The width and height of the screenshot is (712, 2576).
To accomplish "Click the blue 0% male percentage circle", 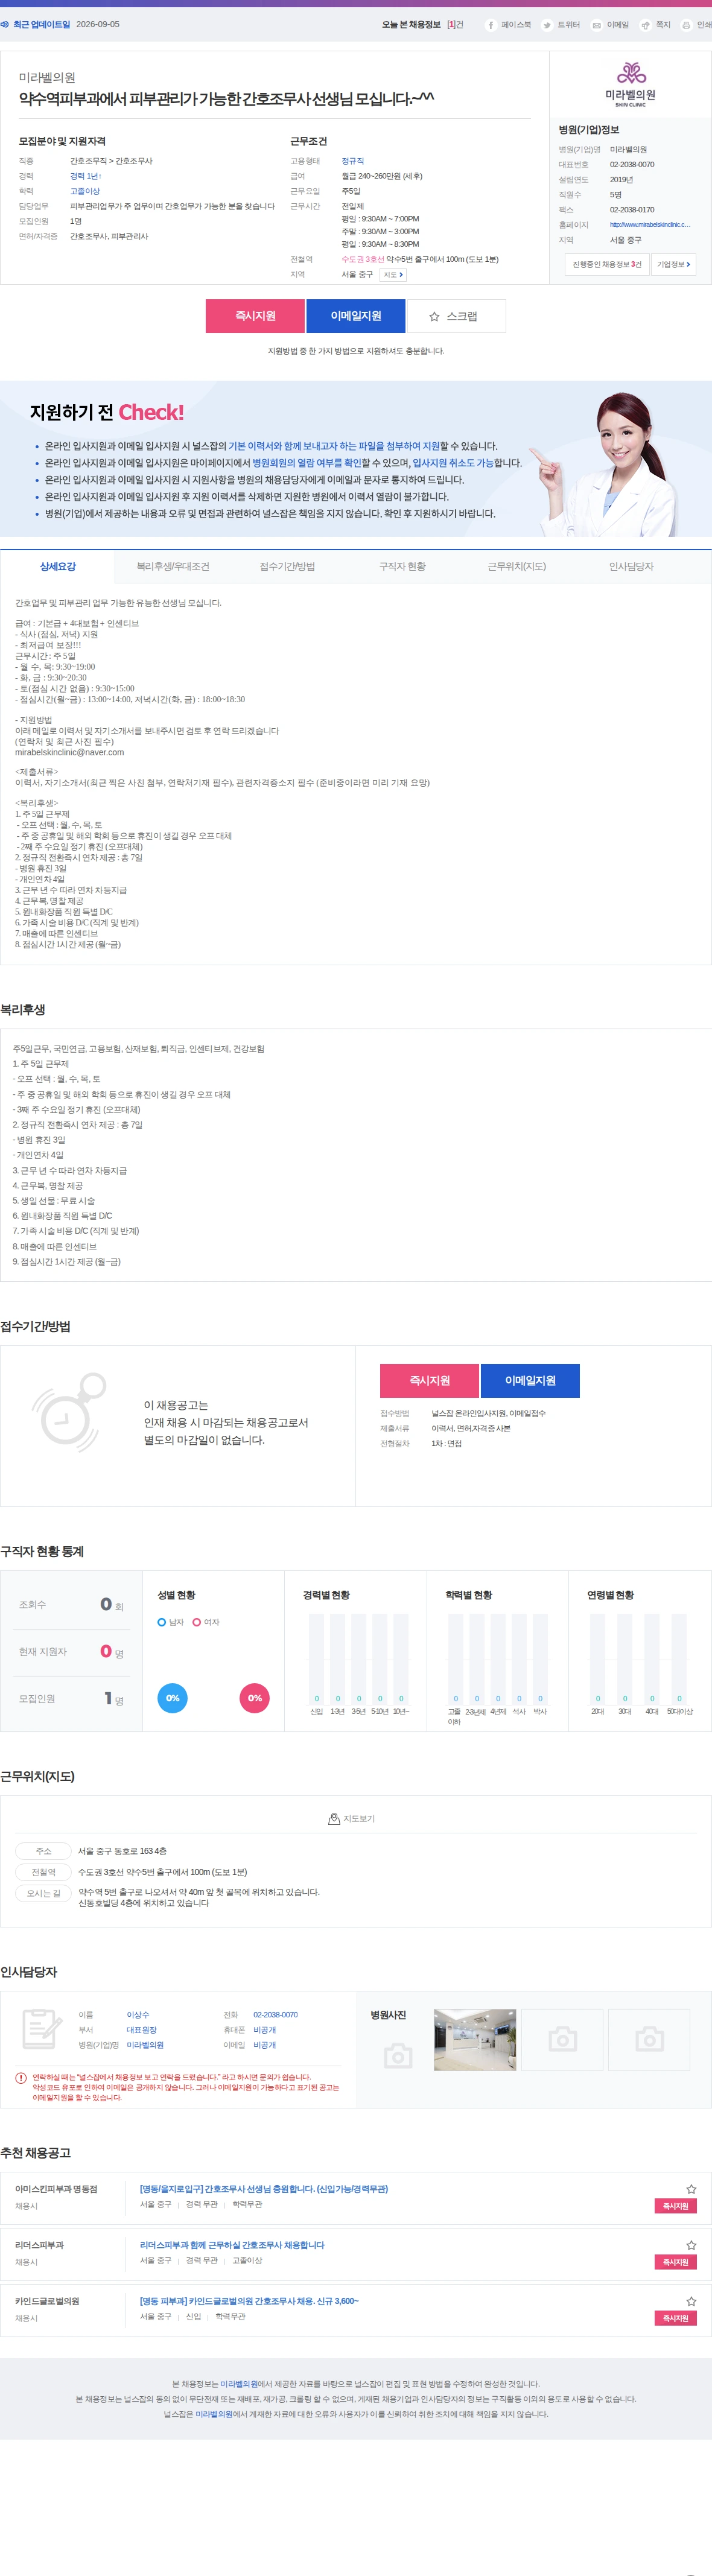I will 172,1698.
